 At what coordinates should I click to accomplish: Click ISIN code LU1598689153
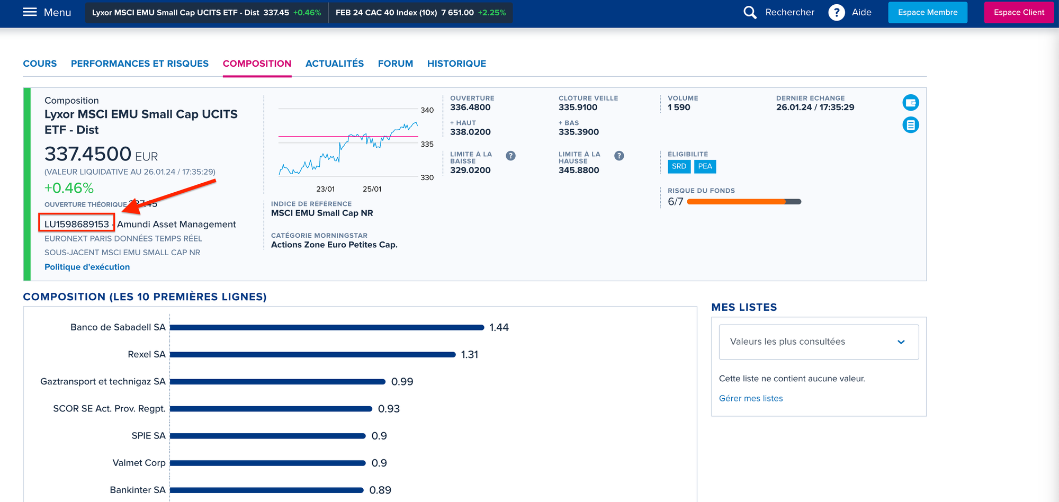tap(77, 224)
